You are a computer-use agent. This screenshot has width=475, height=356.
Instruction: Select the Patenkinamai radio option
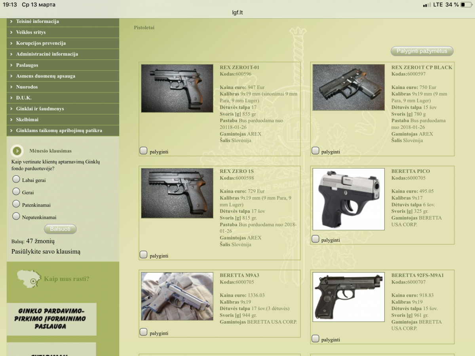16,204
